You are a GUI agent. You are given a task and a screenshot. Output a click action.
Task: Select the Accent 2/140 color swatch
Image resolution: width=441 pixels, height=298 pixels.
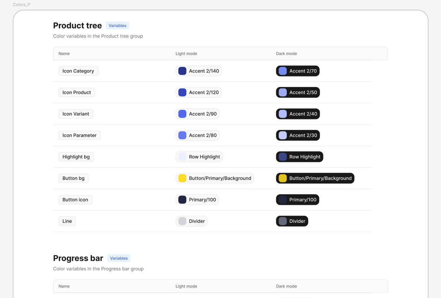[x=182, y=71]
